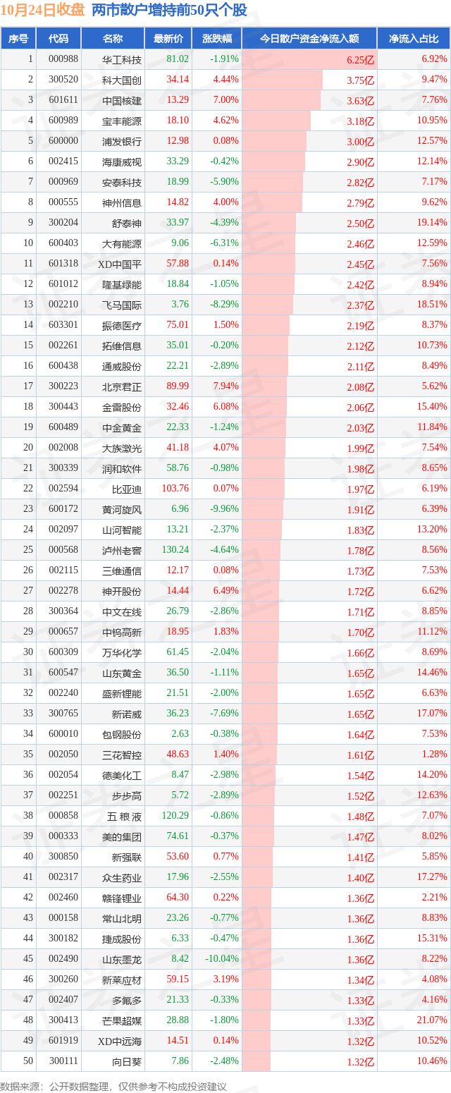Select stock name 五 粮 液
The height and width of the screenshot is (1093, 451).
[124, 816]
